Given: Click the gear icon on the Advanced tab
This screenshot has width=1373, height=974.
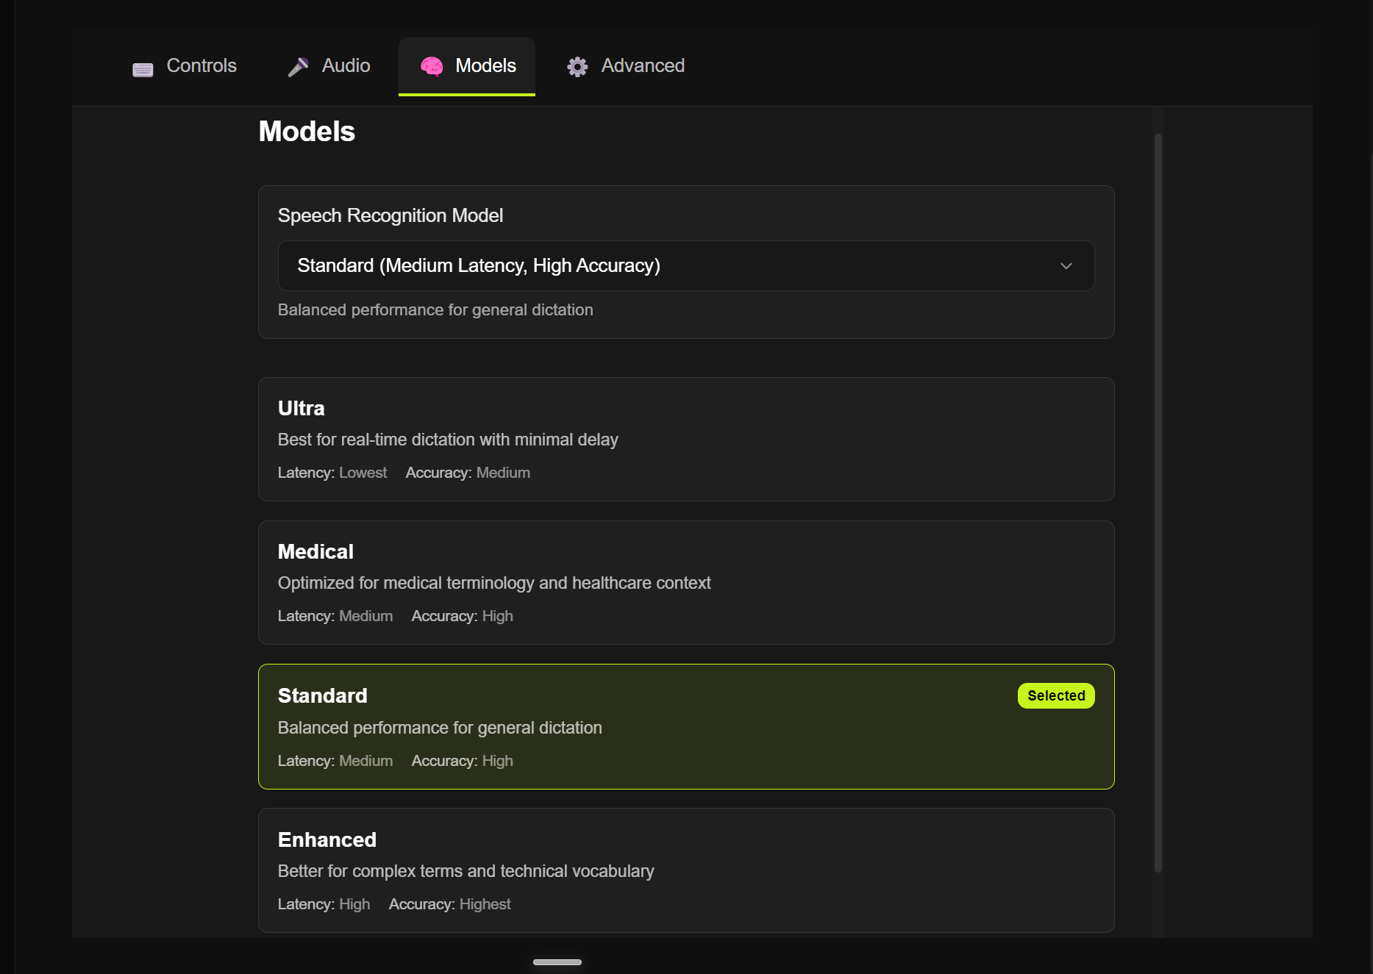Looking at the screenshot, I should pos(577,66).
